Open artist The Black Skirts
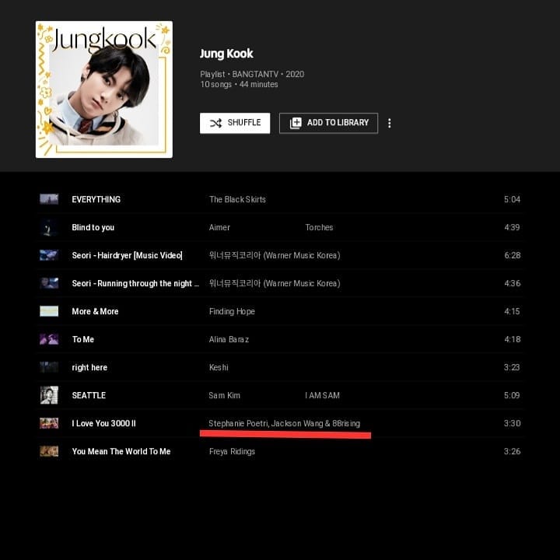 click(237, 199)
